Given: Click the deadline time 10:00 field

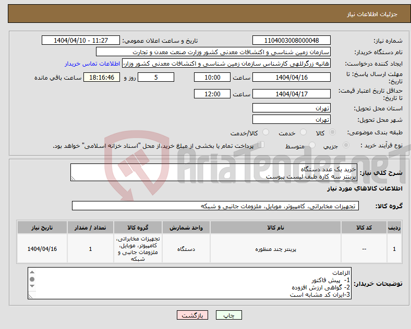Looking at the screenshot, I should tap(212, 78).
